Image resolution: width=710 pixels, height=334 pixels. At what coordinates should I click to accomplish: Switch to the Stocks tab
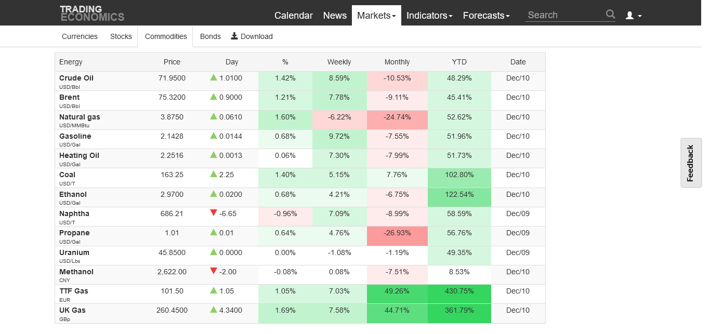tap(121, 36)
